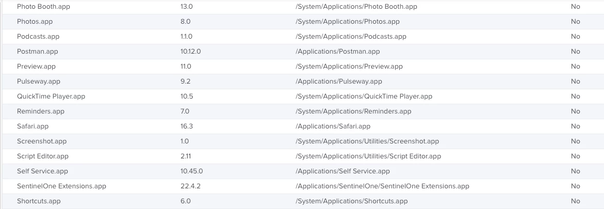Select the Preview.app entry
The image size is (604, 209).
tap(36, 67)
